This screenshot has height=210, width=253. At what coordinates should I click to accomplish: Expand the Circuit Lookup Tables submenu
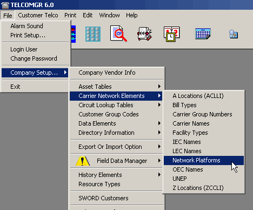coord(116,105)
